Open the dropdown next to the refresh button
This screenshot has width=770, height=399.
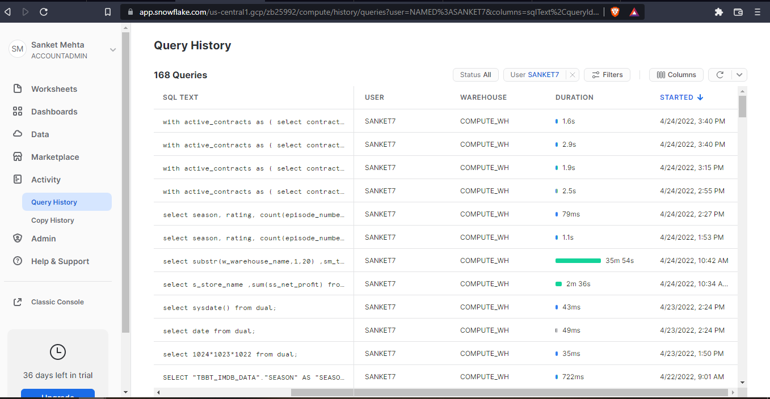(739, 74)
